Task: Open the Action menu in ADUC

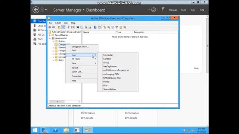Action: coord(58,23)
